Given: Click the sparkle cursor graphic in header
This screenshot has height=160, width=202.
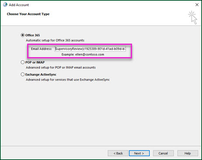Looking at the screenshot, I should (192, 17).
